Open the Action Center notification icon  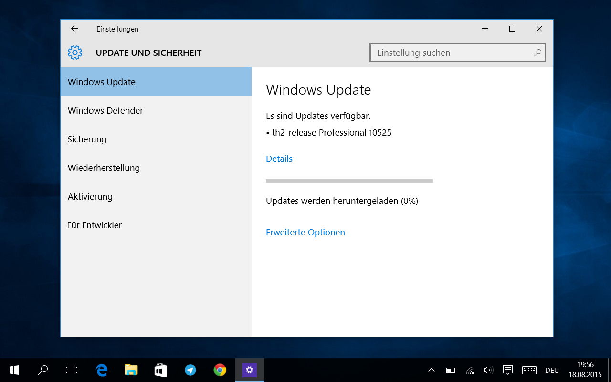point(508,370)
